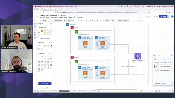Switch to the Flow Checklist page tab
This screenshot has height=98, width=175.
pyautogui.click(x=54, y=91)
